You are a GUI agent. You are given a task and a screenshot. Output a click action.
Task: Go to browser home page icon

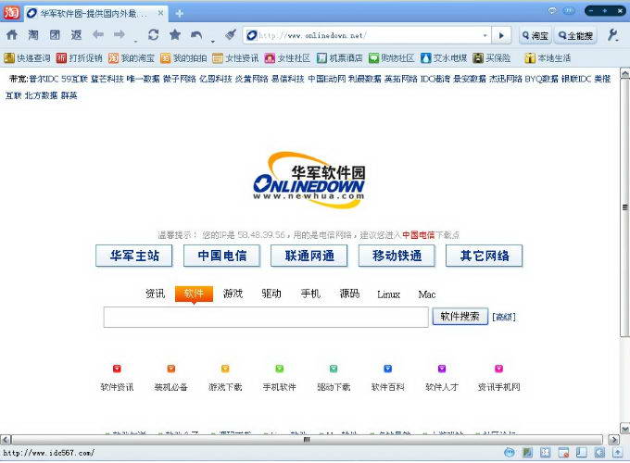click(12, 35)
